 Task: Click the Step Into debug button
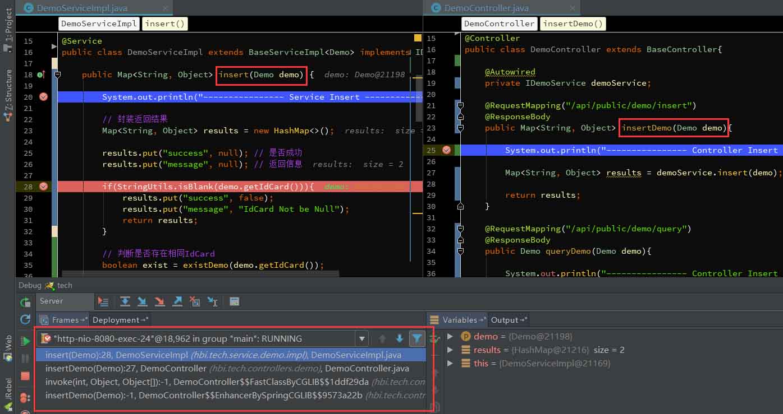(x=142, y=301)
